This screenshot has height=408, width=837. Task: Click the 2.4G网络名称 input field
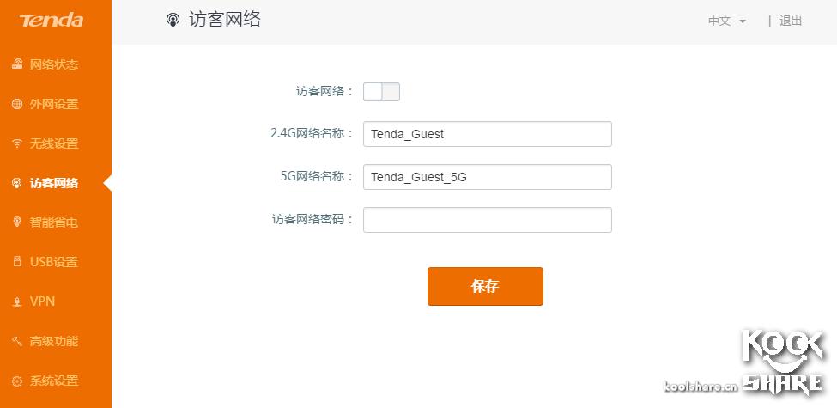(x=487, y=134)
